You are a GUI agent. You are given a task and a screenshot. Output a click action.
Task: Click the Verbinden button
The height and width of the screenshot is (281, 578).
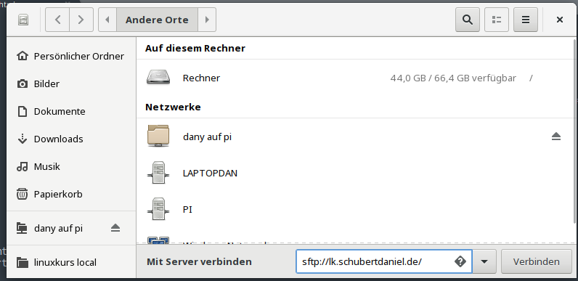[x=537, y=261]
